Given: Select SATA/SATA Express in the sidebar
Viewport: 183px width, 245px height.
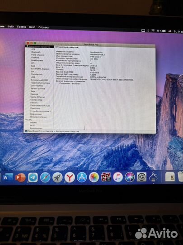Looking at the screenshot, I should click(40, 69).
